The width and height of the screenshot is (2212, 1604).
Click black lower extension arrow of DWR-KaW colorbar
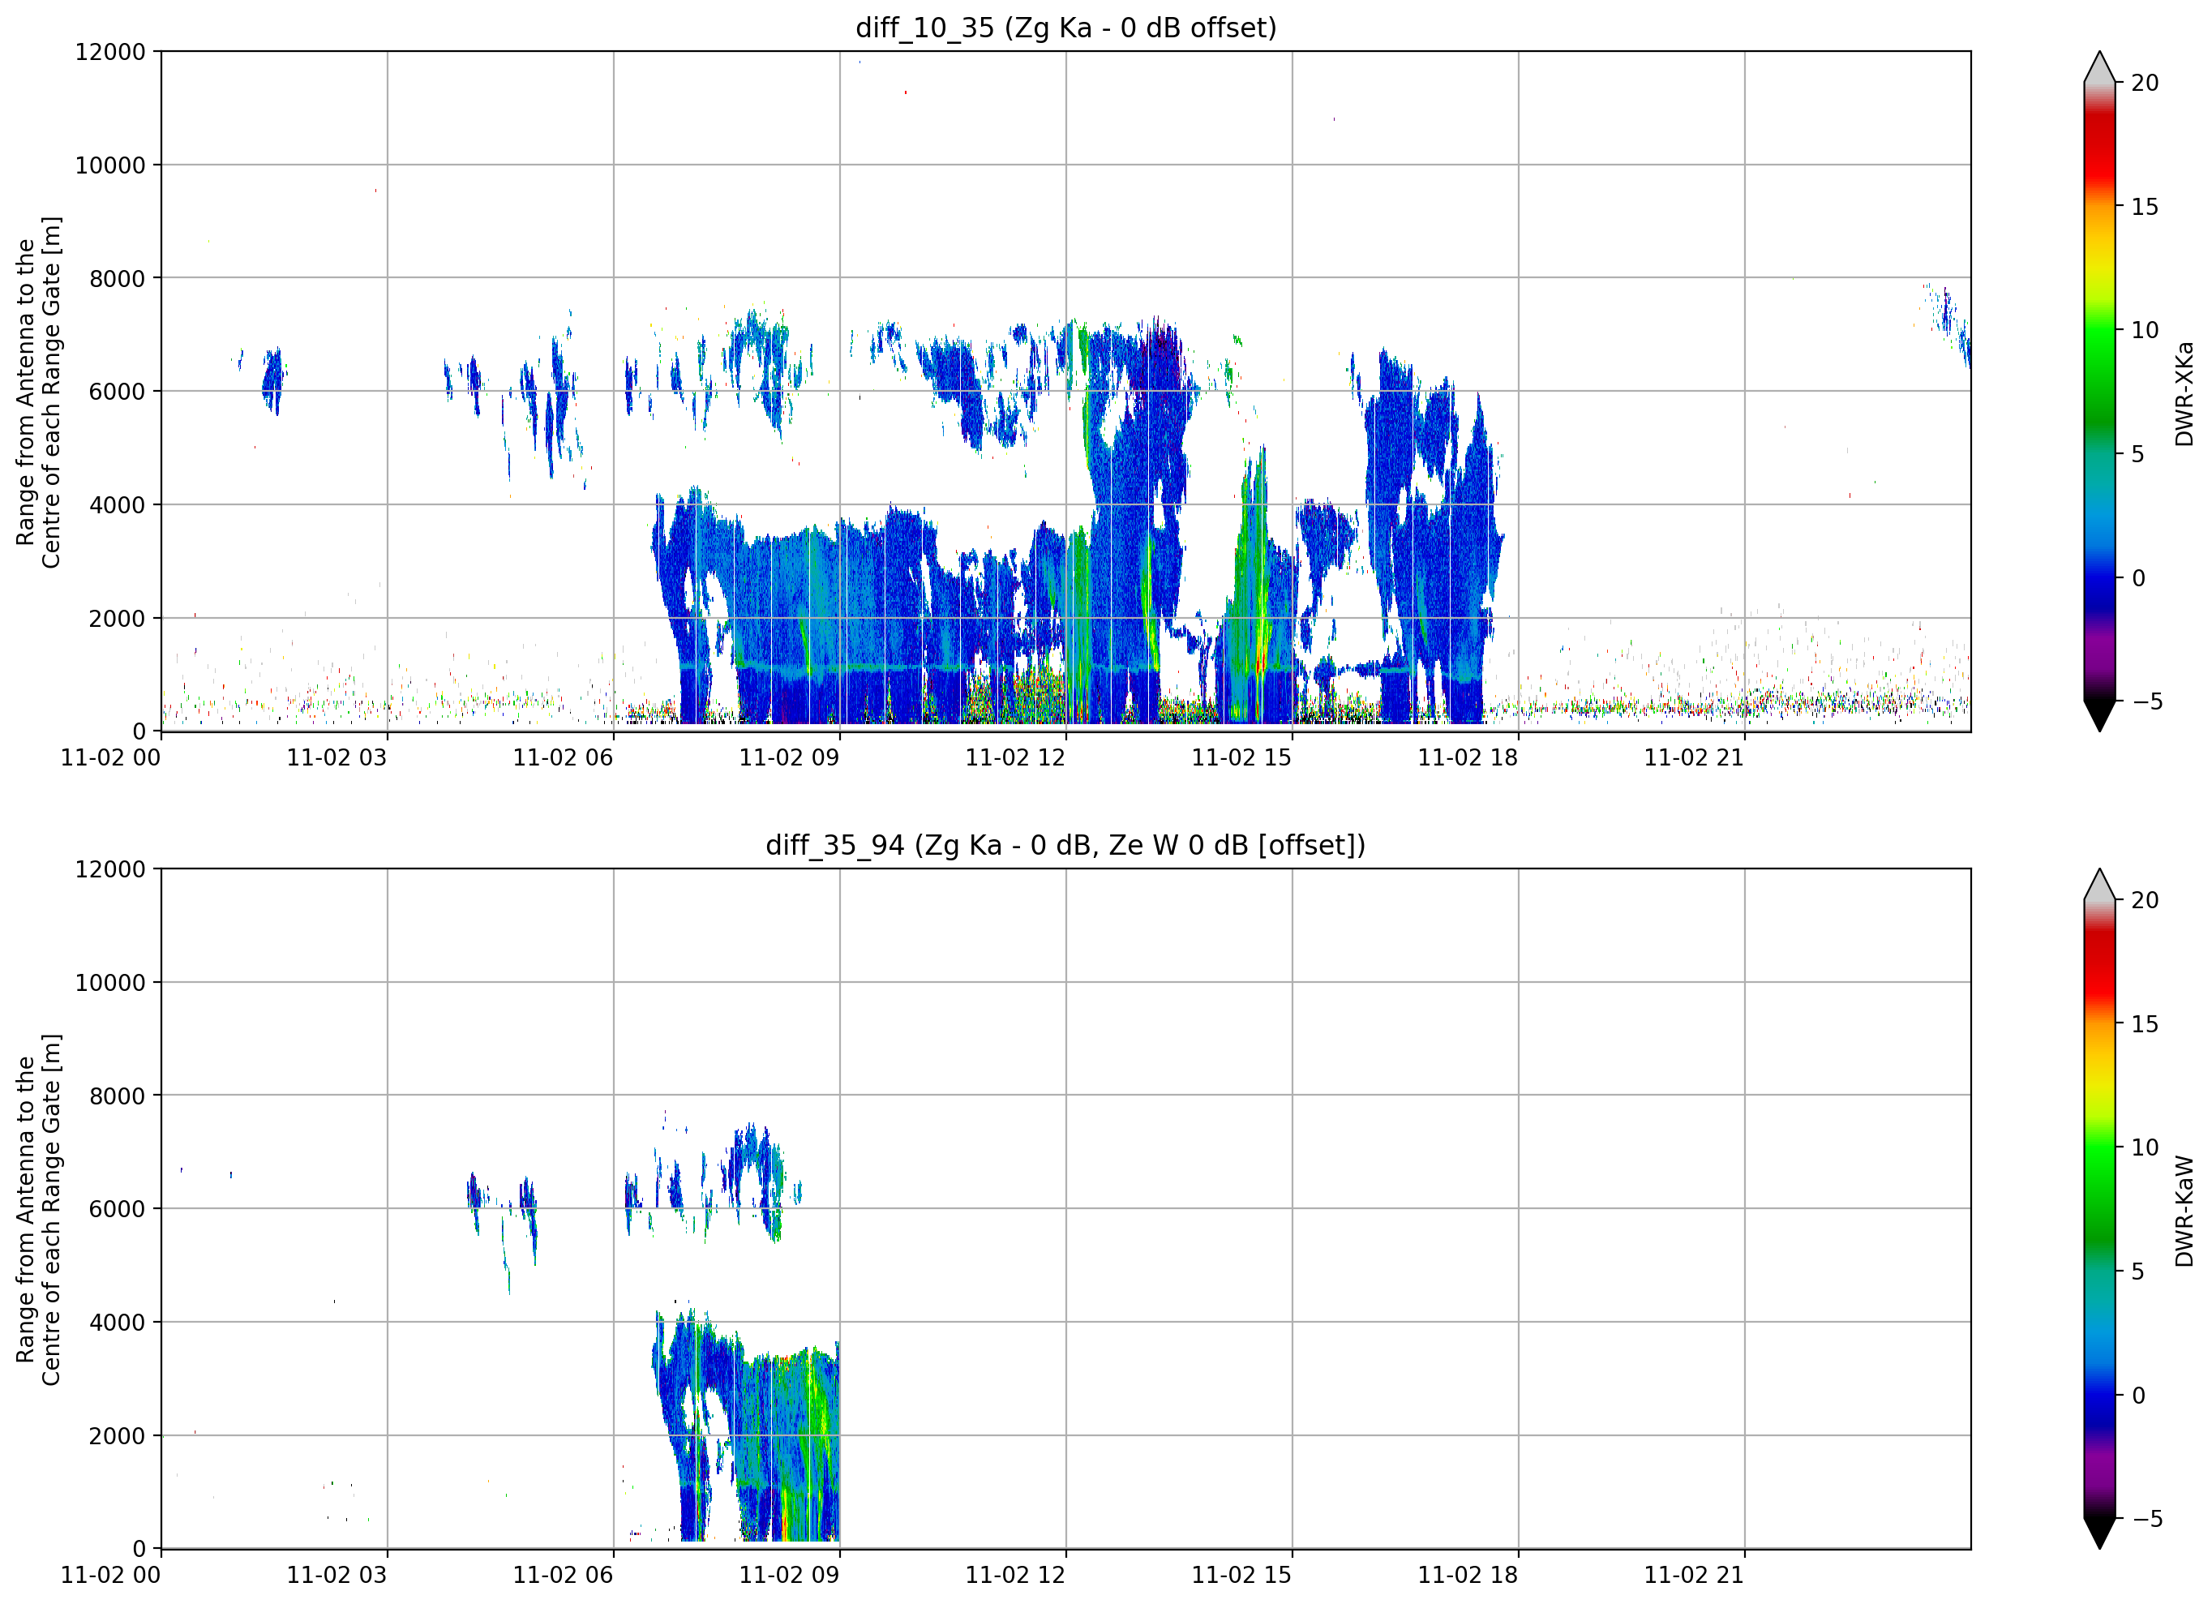[x=2100, y=1533]
